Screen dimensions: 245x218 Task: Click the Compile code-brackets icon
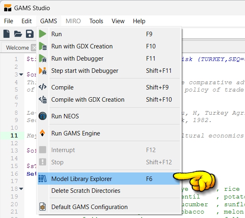[x=43, y=87]
